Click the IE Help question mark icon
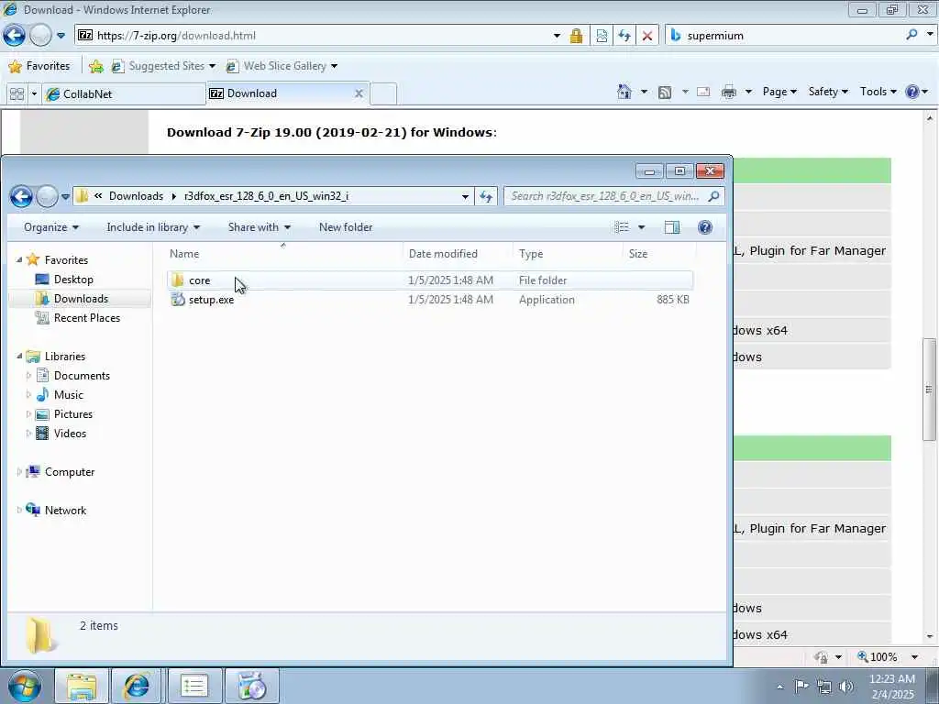Image resolution: width=939 pixels, height=704 pixels. click(x=912, y=92)
